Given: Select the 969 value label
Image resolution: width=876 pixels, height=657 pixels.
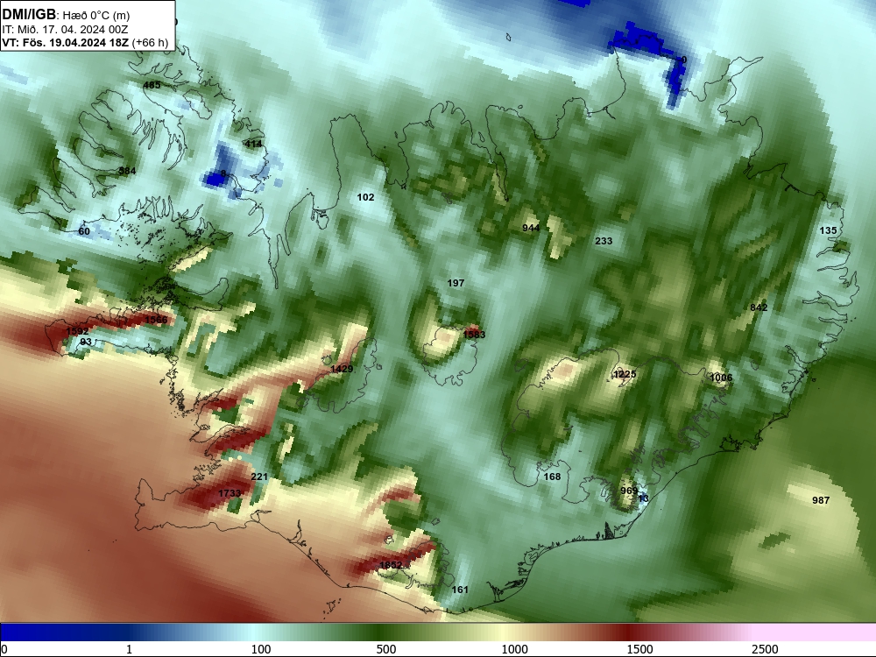Looking at the screenshot, I should 629,491.
